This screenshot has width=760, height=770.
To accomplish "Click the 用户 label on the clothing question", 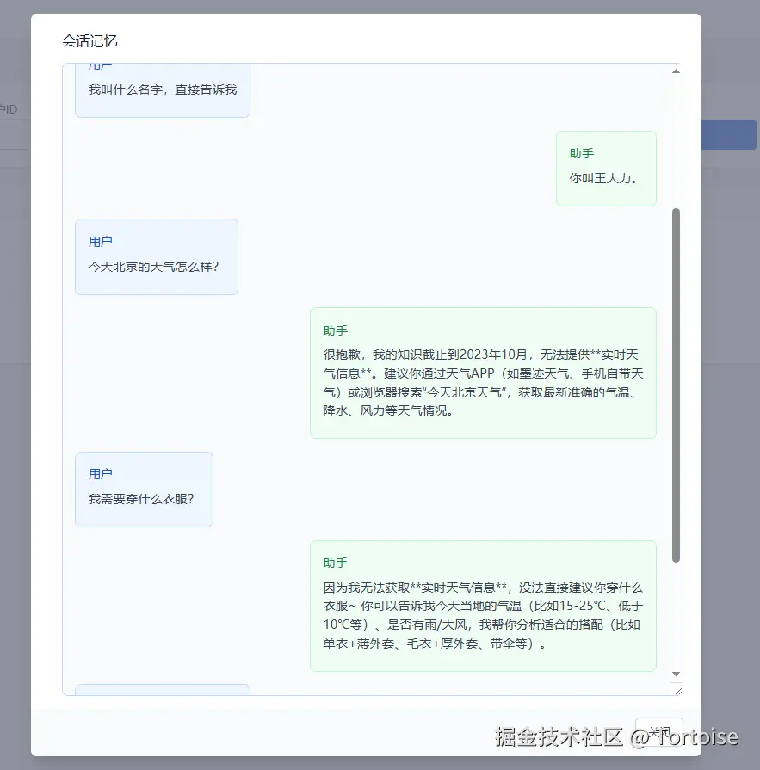I will point(102,473).
